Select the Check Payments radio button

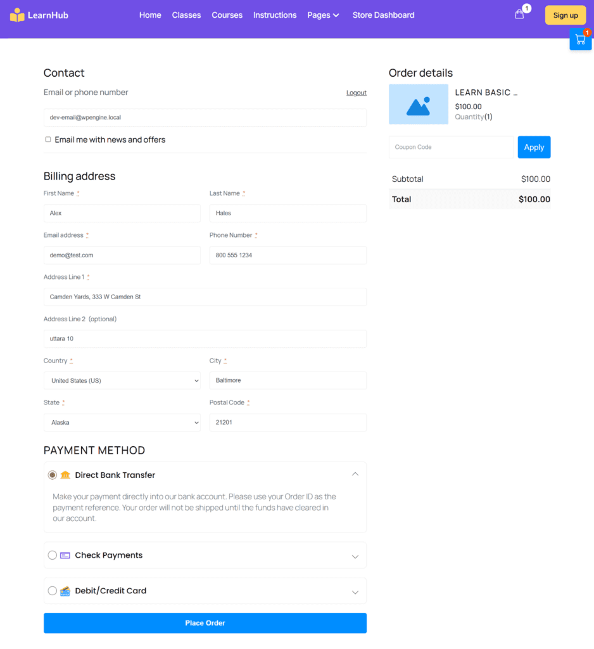pyautogui.click(x=53, y=555)
